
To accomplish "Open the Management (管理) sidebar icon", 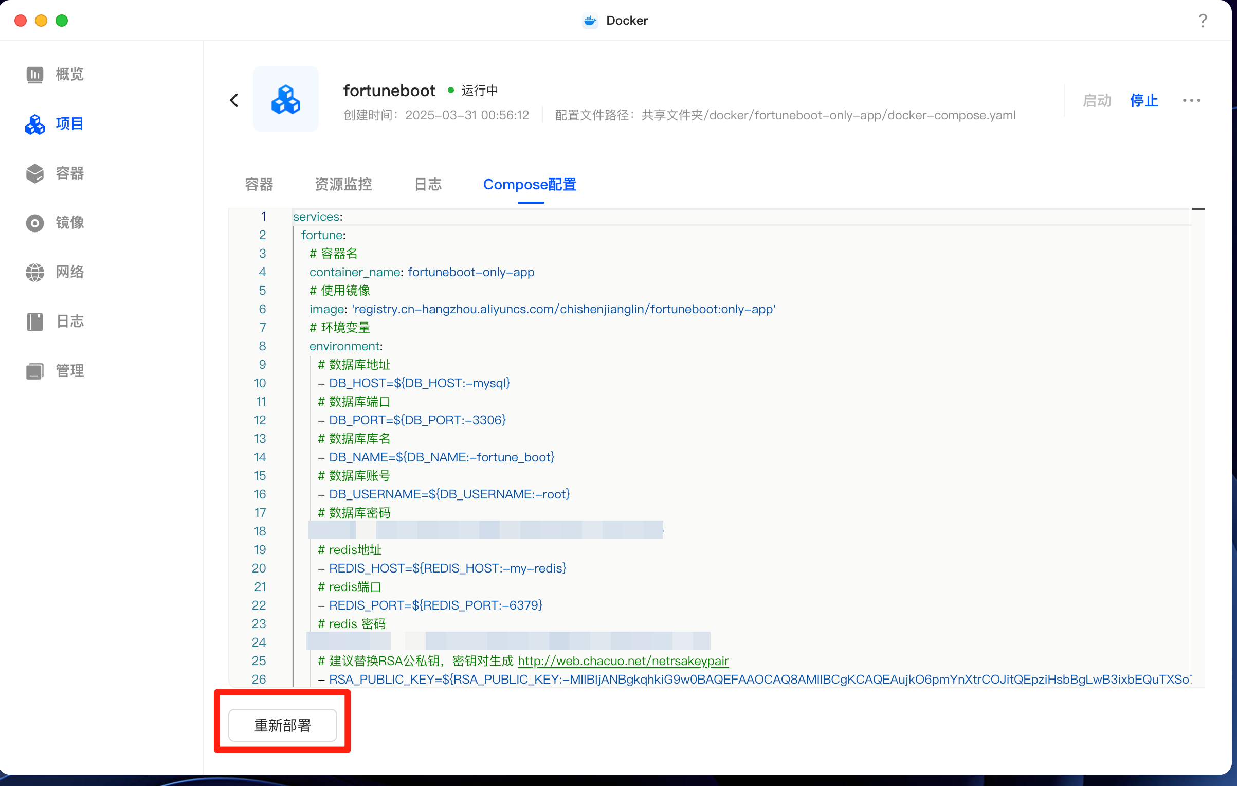I will (x=35, y=371).
